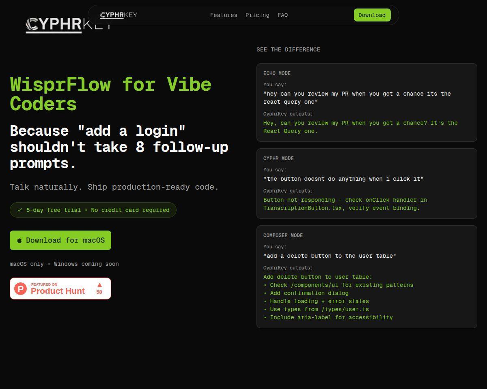Screen dimensions: 487x389
Task: Open the Pricing nav link
Action: click(x=257, y=15)
